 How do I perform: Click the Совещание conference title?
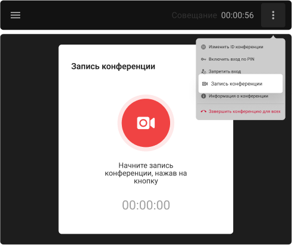(194, 15)
